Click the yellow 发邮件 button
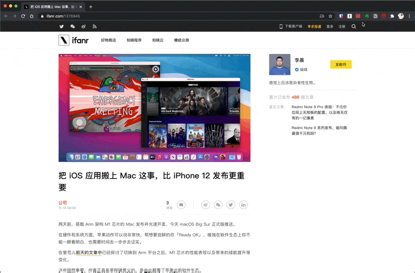Image resolution: width=415 pixels, height=273 pixels. coord(341,64)
